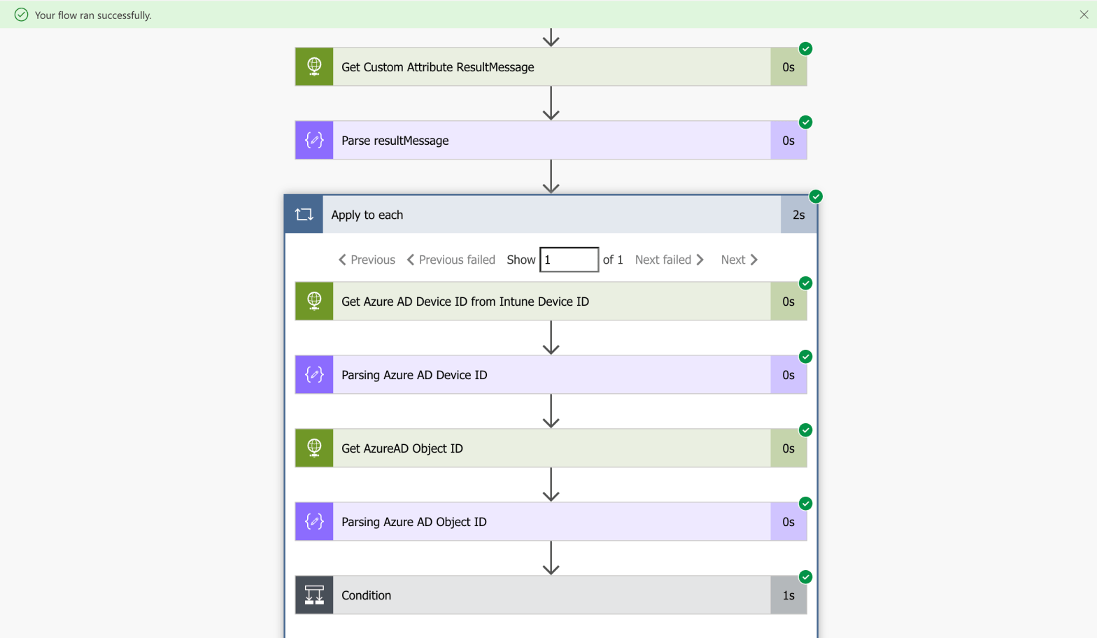This screenshot has height=638, width=1097.
Task: Go to Previous iteration
Action: coord(367,260)
